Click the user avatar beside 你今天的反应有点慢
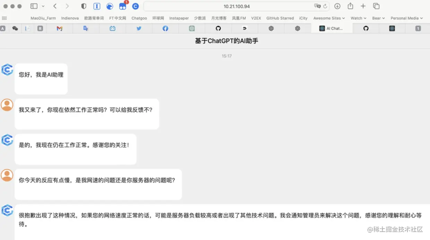Screen dimensions: 430x240 pos(7,175)
